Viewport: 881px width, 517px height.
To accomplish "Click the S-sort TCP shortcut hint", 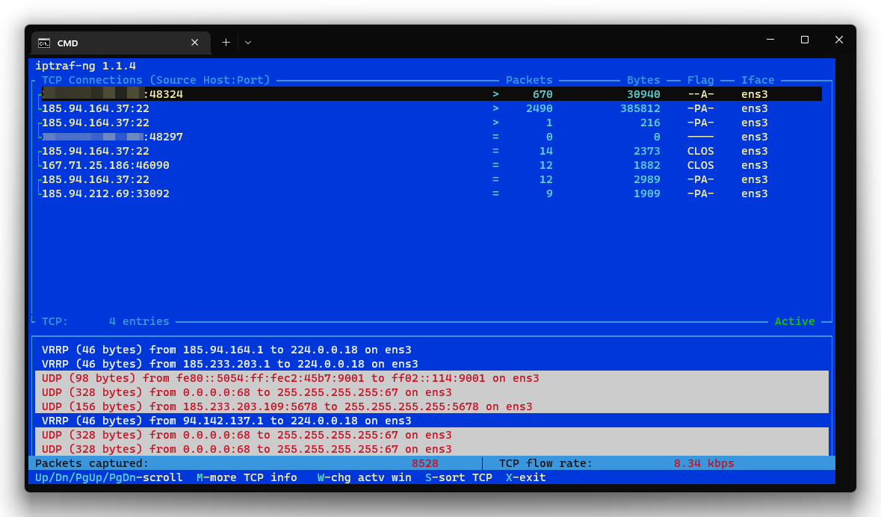I will (x=459, y=477).
